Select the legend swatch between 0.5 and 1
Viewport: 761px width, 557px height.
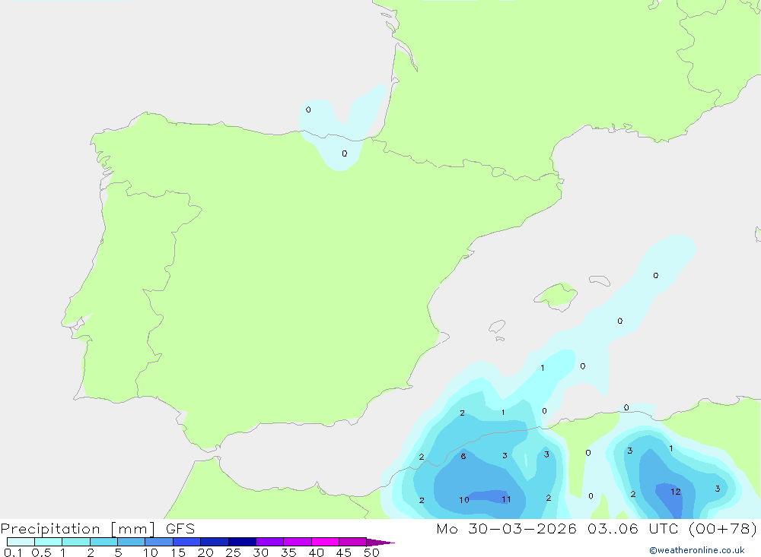tap(48, 542)
